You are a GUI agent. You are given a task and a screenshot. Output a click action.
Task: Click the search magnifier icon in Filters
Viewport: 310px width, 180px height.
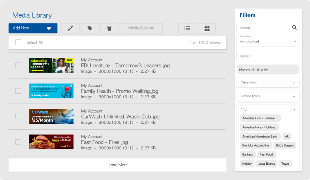click(x=294, y=27)
